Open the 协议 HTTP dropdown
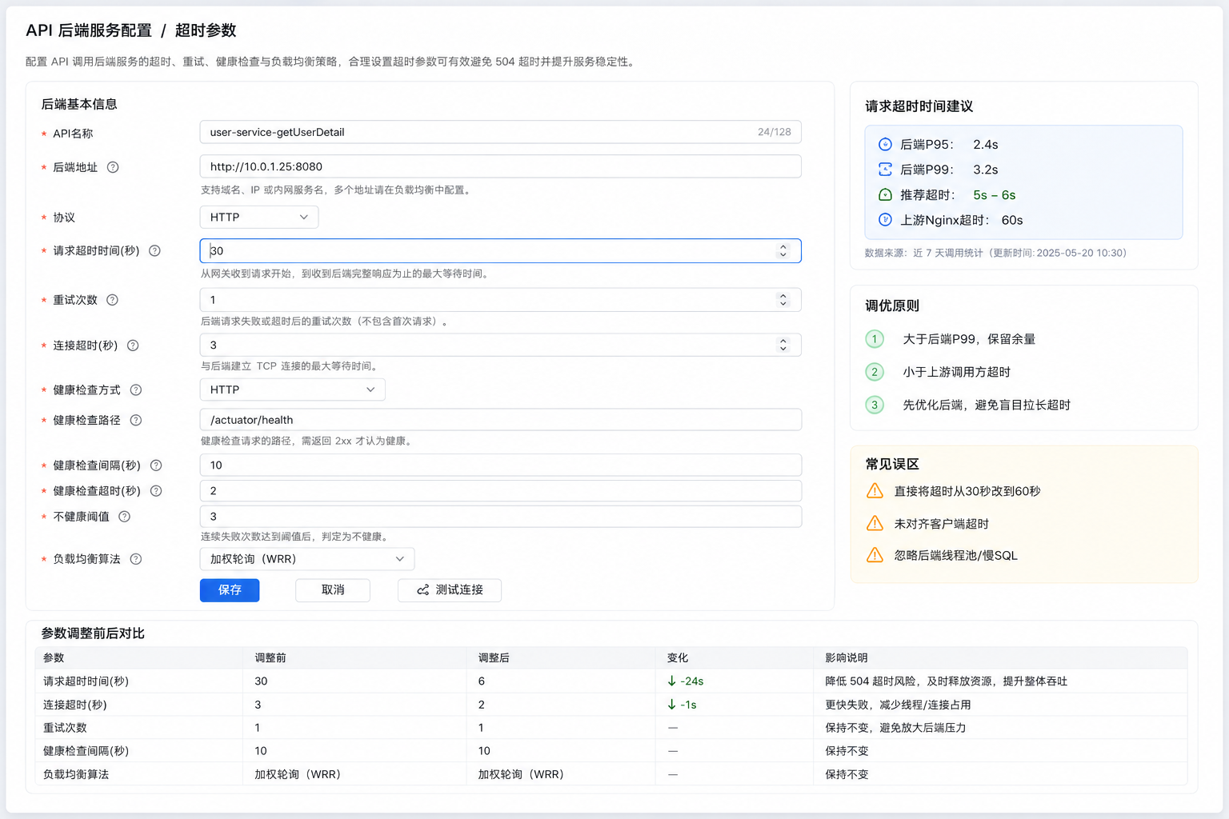The height and width of the screenshot is (819, 1229). pyautogui.click(x=258, y=218)
